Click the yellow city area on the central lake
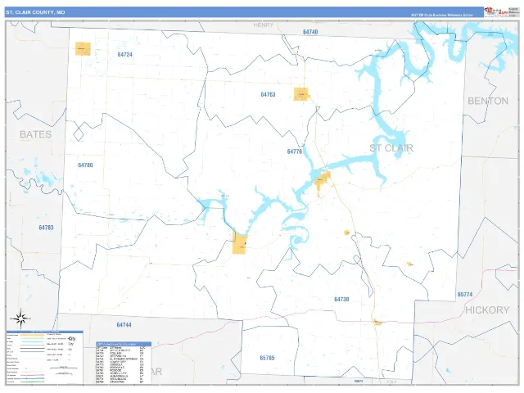Image resolution: width=524 pixels, height=393 pixels. click(322, 182)
